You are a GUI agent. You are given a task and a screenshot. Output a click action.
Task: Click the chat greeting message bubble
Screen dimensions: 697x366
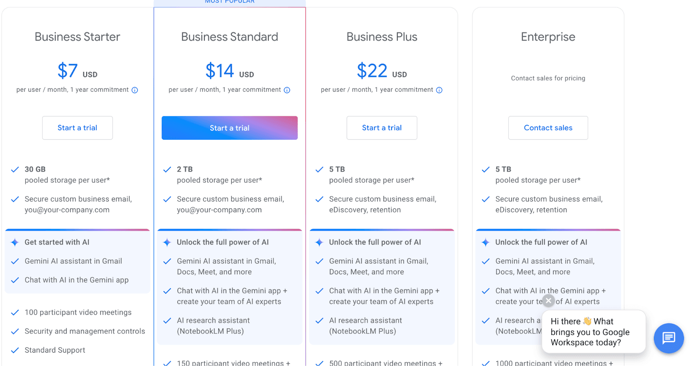(x=593, y=332)
